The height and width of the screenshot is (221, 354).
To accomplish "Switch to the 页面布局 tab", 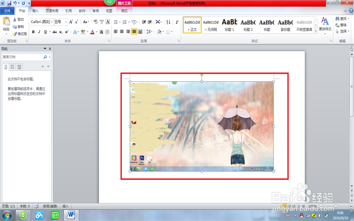I will click(x=52, y=11).
